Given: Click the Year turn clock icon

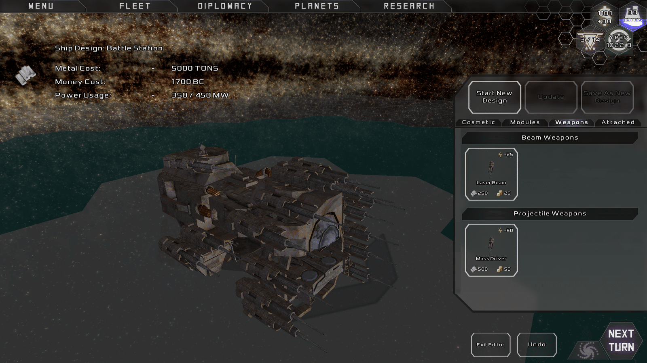Looking at the screenshot, I should pyautogui.click(x=619, y=41).
